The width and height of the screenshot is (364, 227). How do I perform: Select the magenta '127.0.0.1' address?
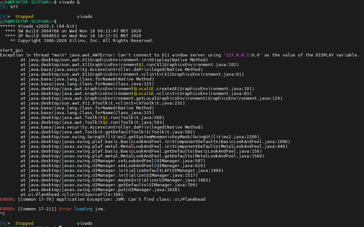click(237, 55)
